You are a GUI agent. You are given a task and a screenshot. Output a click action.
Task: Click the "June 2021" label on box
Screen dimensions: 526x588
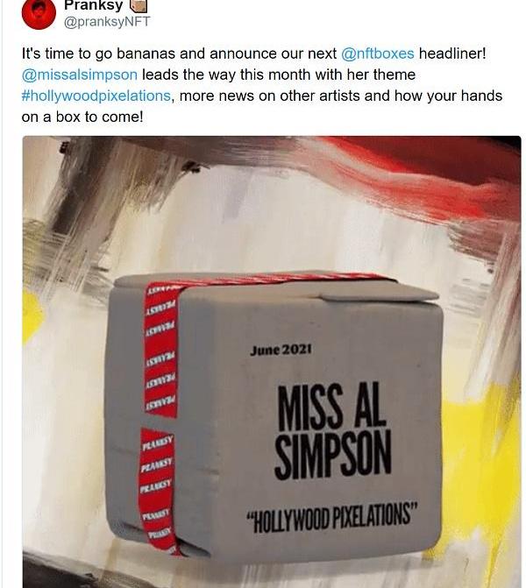[x=281, y=351]
